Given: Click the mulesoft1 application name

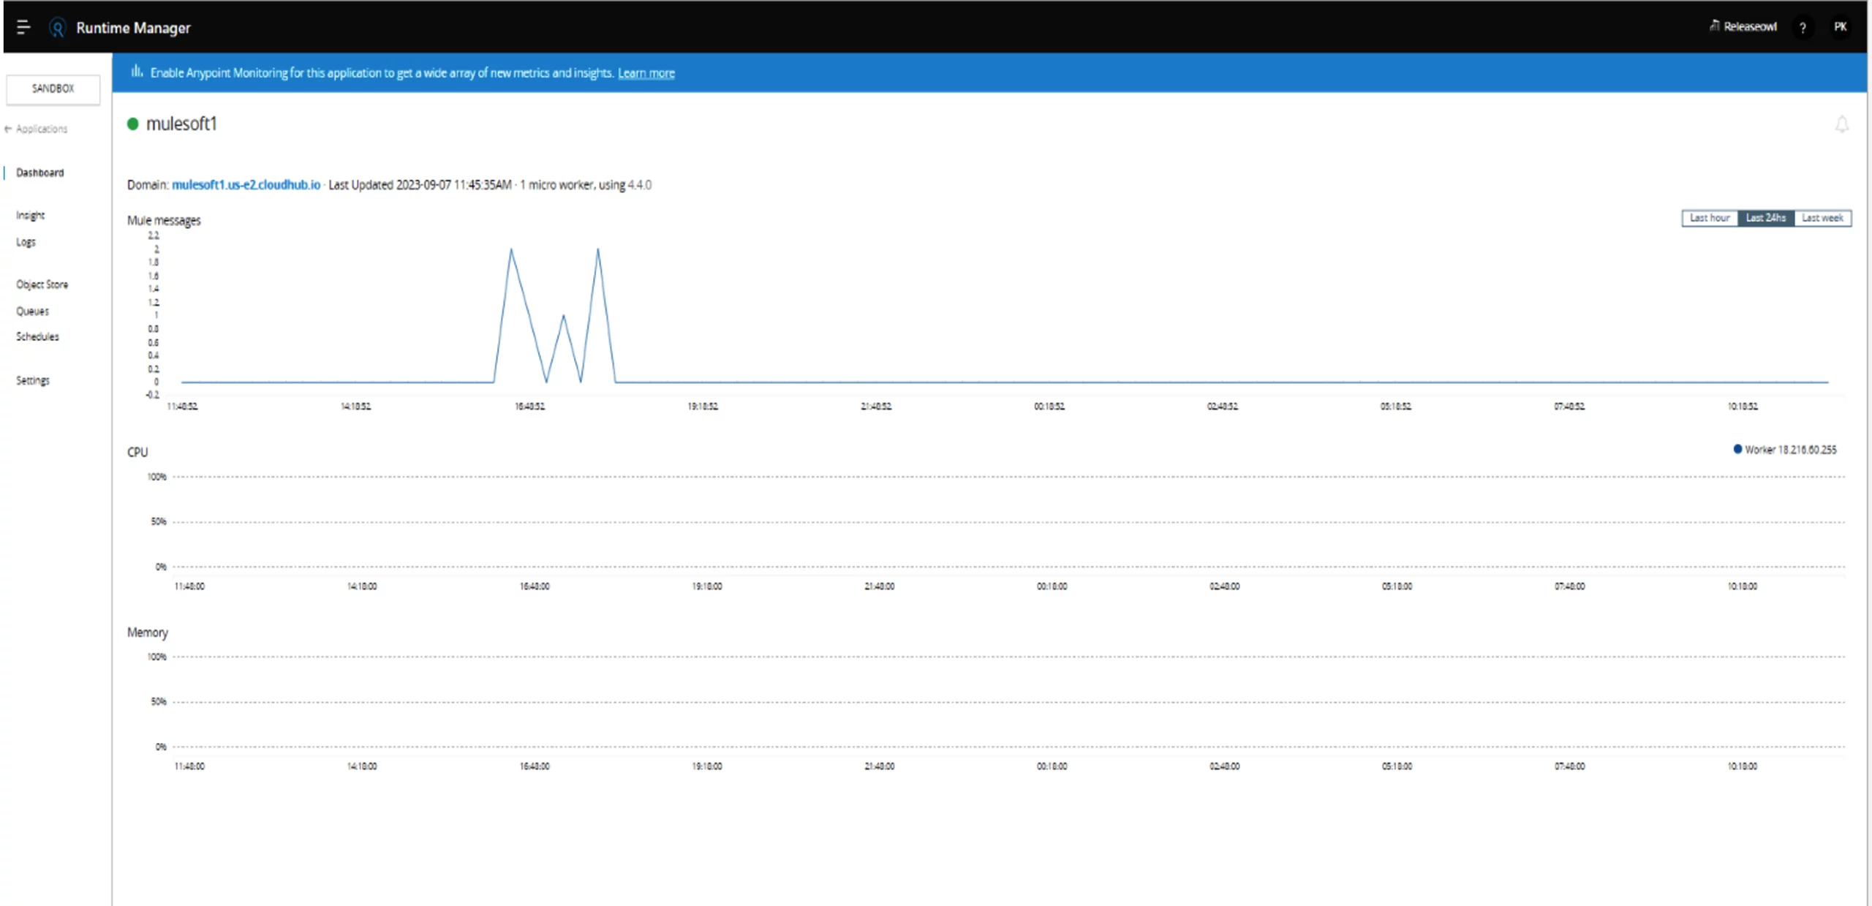Looking at the screenshot, I should [x=181, y=124].
